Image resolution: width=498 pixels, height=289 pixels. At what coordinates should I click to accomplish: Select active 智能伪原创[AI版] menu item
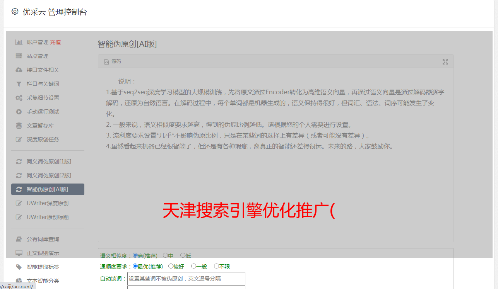coord(48,189)
